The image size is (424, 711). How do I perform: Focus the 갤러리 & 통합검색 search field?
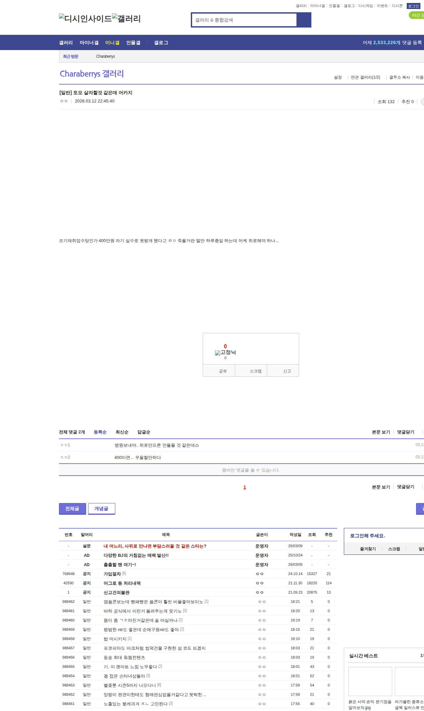[244, 20]
